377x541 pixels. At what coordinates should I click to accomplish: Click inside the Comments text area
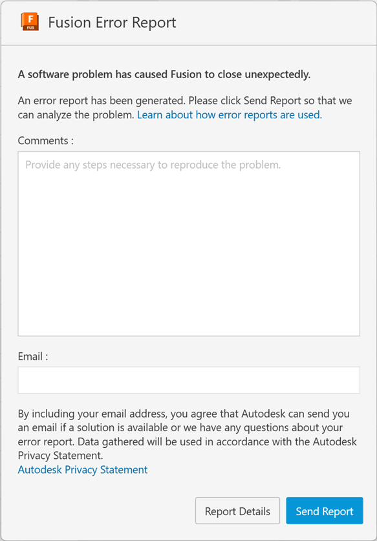click(188, 242)
